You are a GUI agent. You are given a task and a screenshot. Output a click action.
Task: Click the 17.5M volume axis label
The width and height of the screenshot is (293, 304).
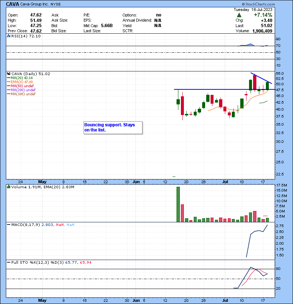[281, 185]
